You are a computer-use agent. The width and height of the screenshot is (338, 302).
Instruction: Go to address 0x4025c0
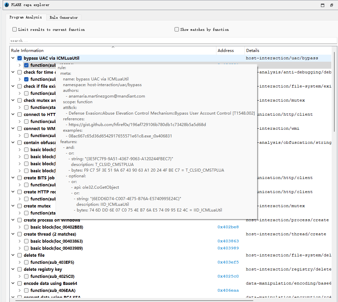(x=228, y=276)
